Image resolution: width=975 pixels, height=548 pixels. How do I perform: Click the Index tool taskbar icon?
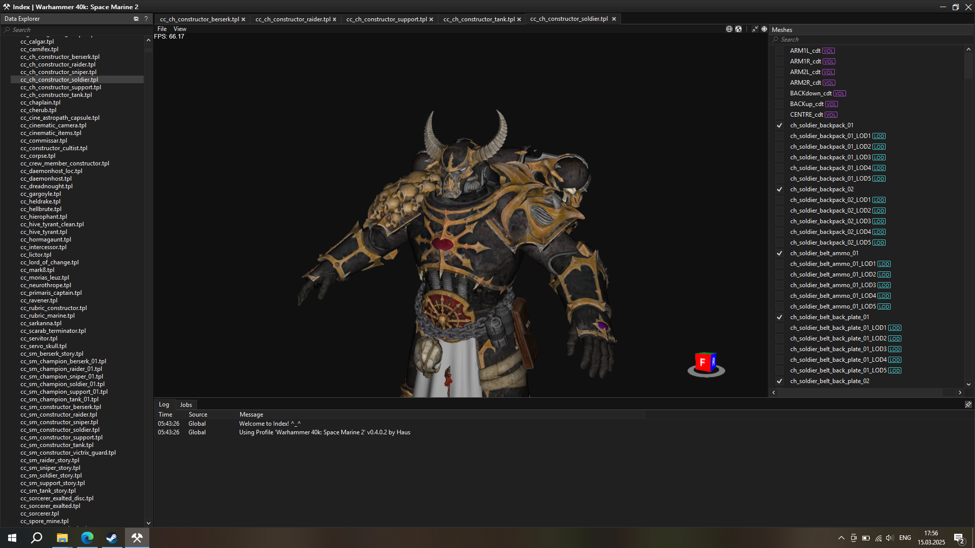click(137, 538)
